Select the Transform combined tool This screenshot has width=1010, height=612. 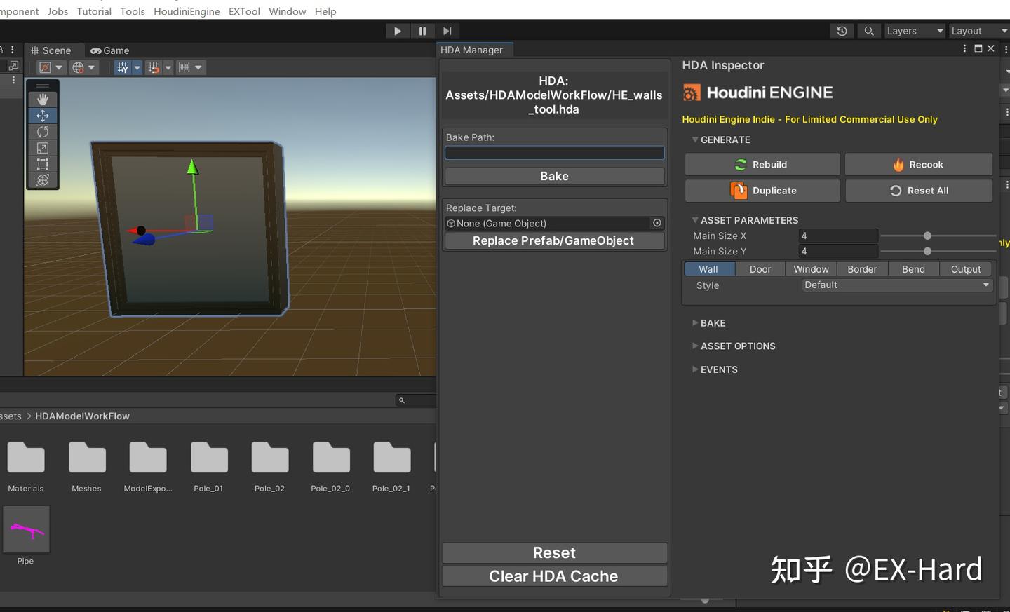point(43,180)
